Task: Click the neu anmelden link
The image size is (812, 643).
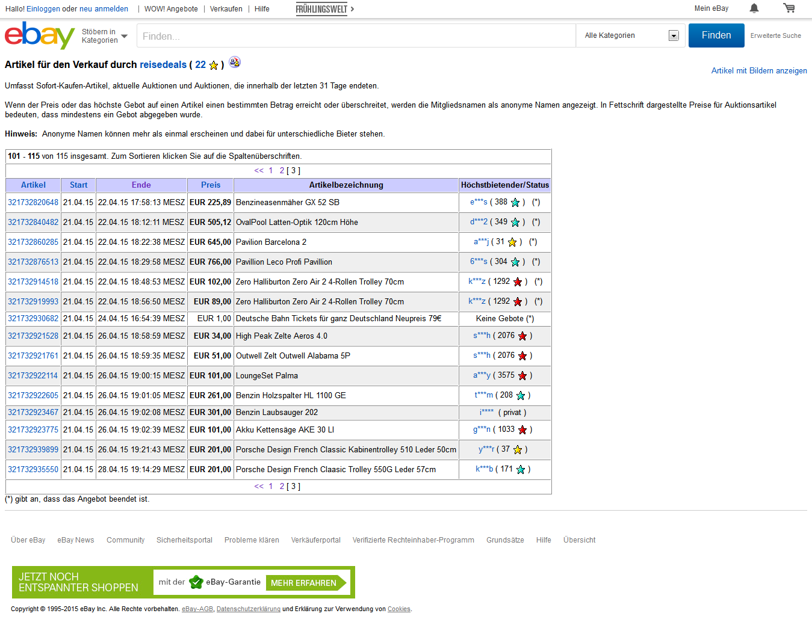Action: pyautogui.click(x=104, y=9)
